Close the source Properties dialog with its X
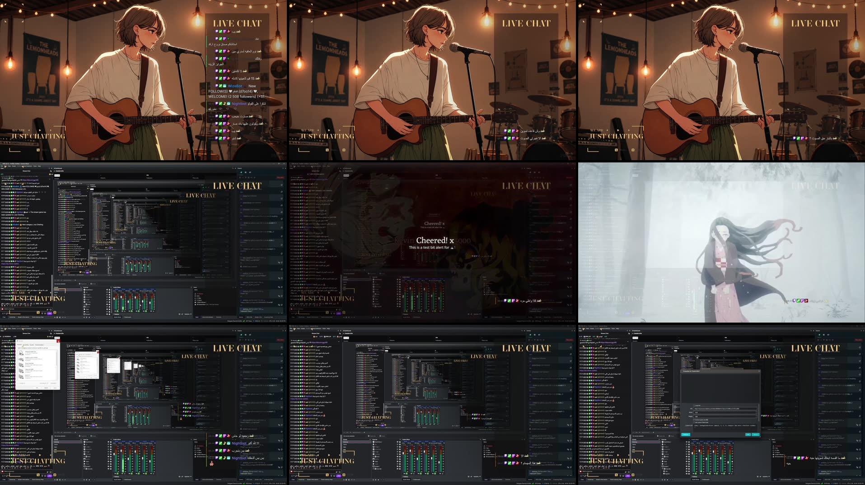This screenshot has height=485, width=865. [758, 371]
